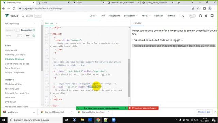Open File Explorer from taskbar
The height and width of the screenshot is (123, 218).
(82, 120)
